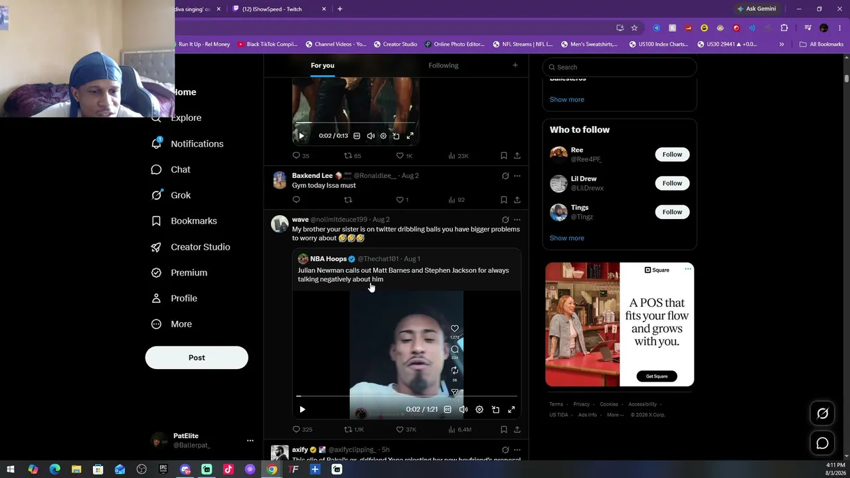Enter fullscreen on the Julian Newman video

coord(511,410)
